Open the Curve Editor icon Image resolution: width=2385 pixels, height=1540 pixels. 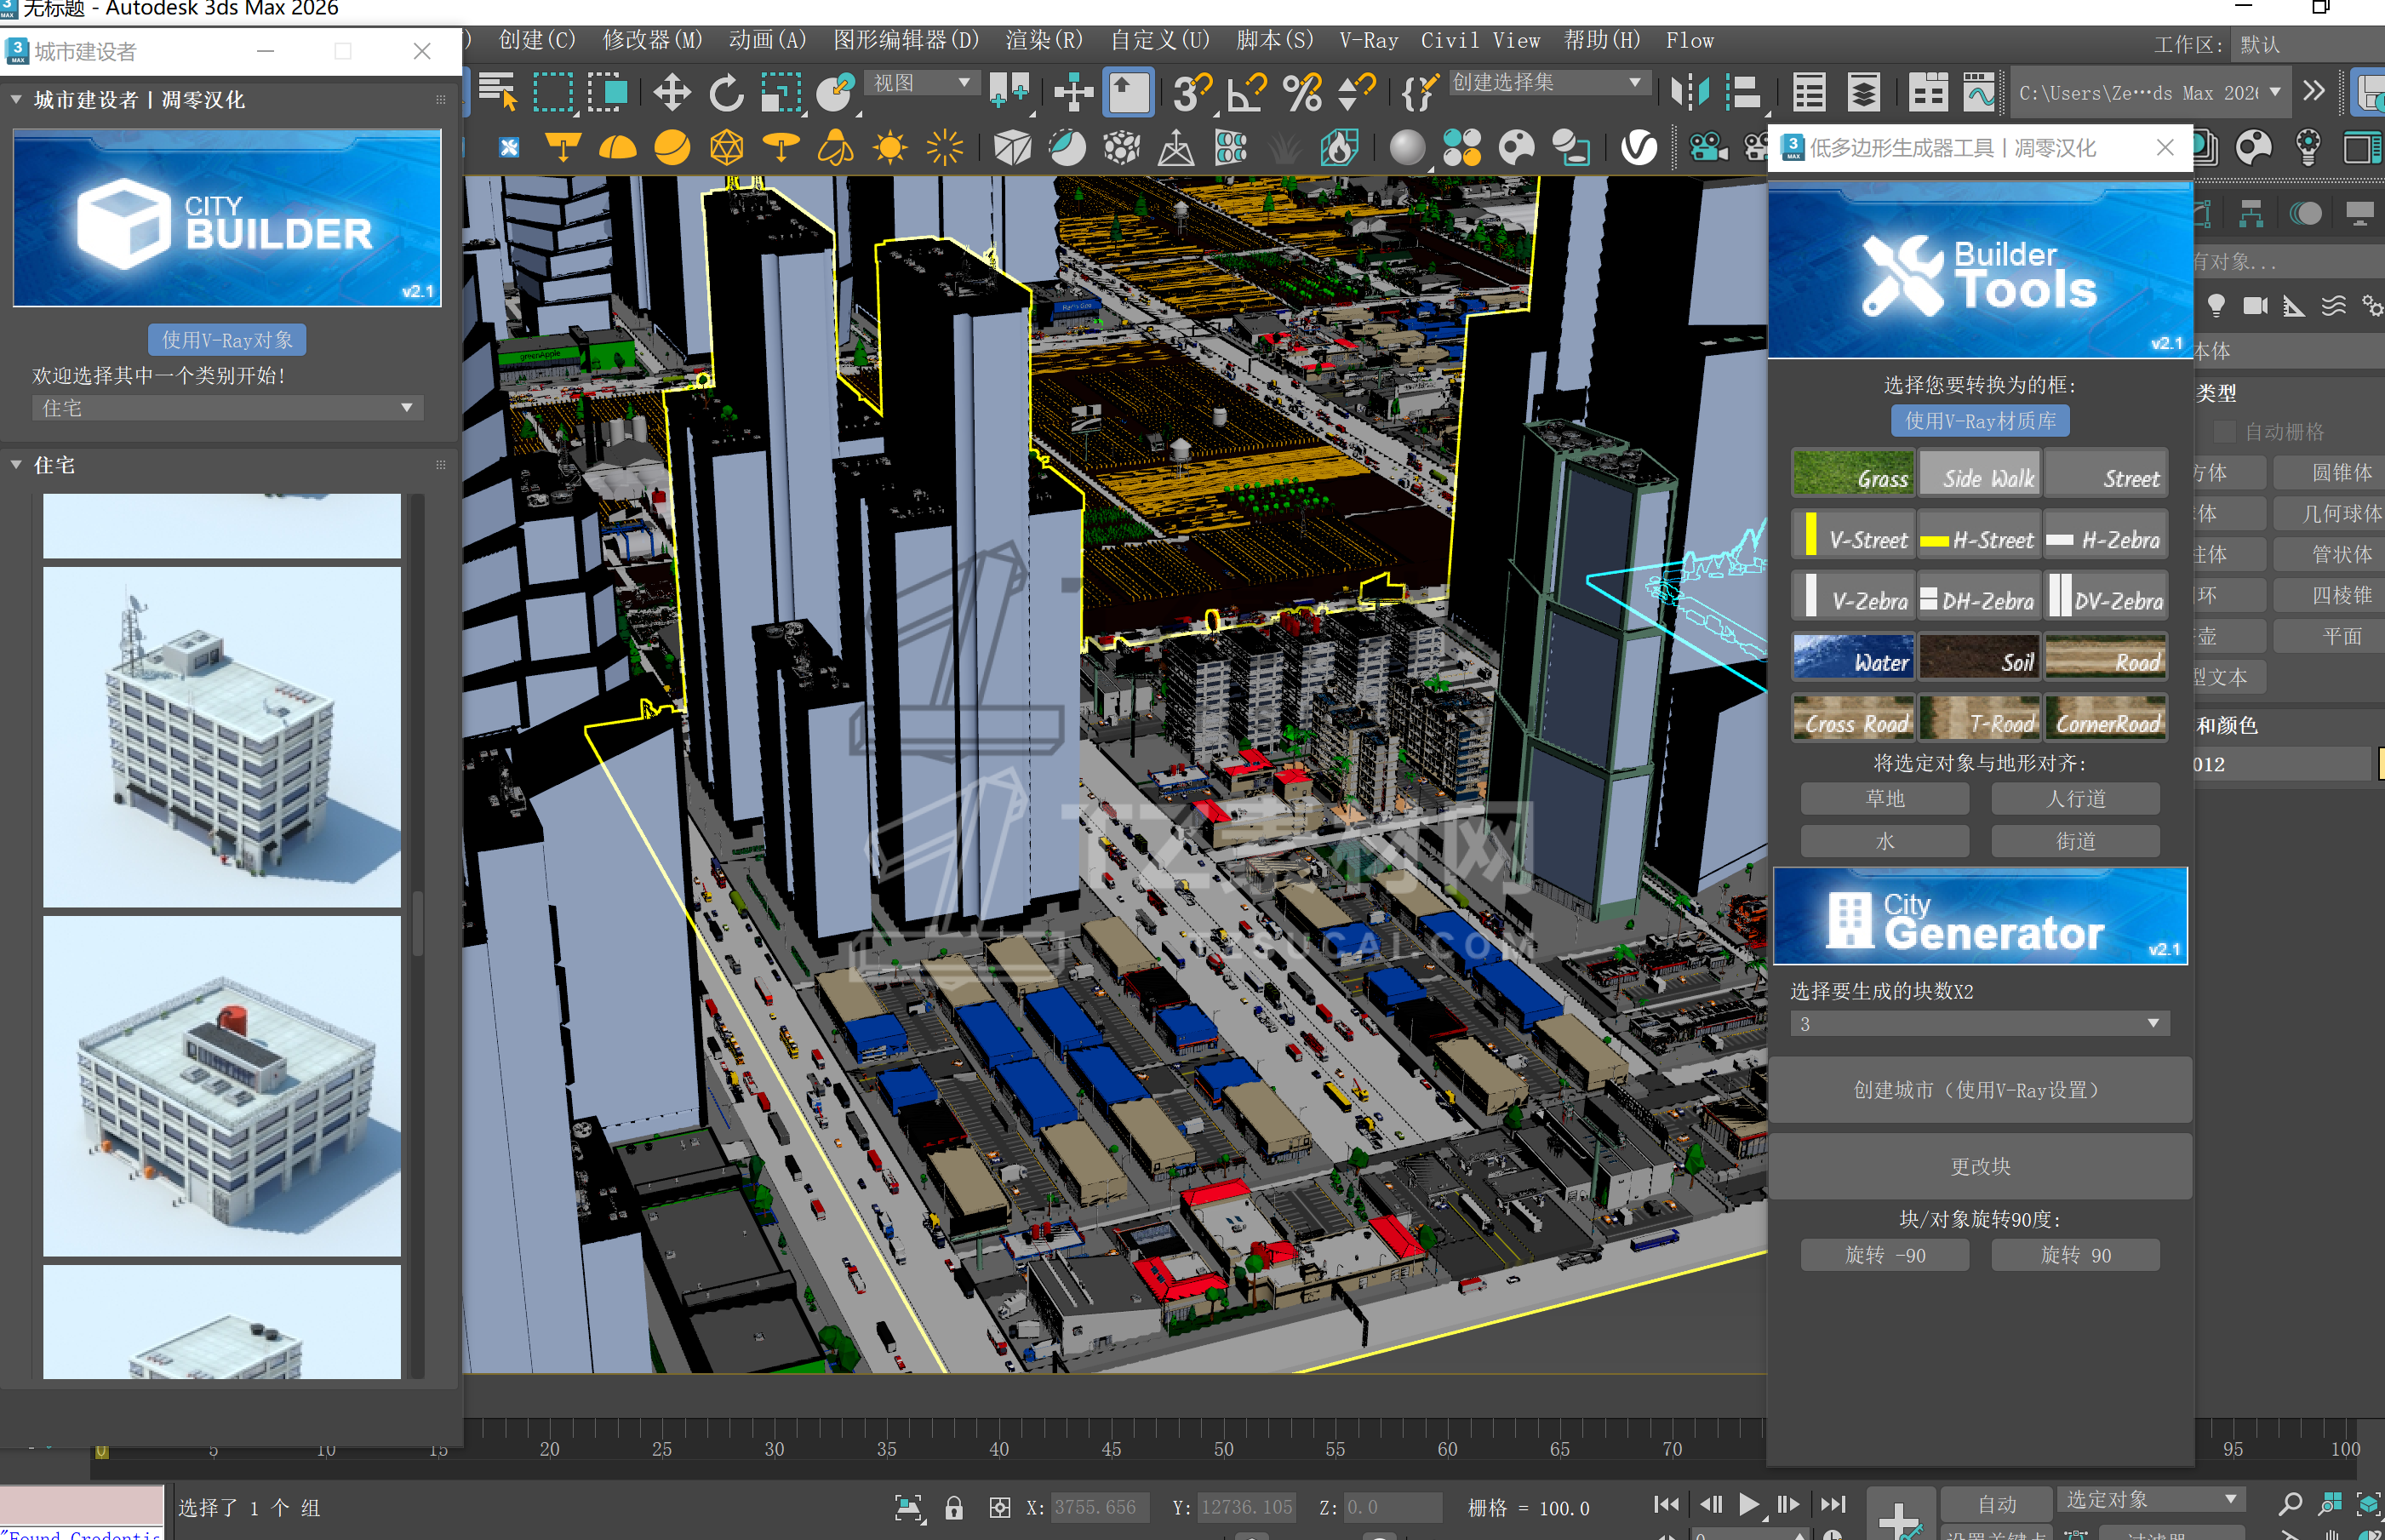click(1978, 93)
